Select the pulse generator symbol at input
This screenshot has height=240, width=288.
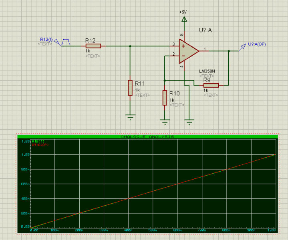[x=65, y=41]
